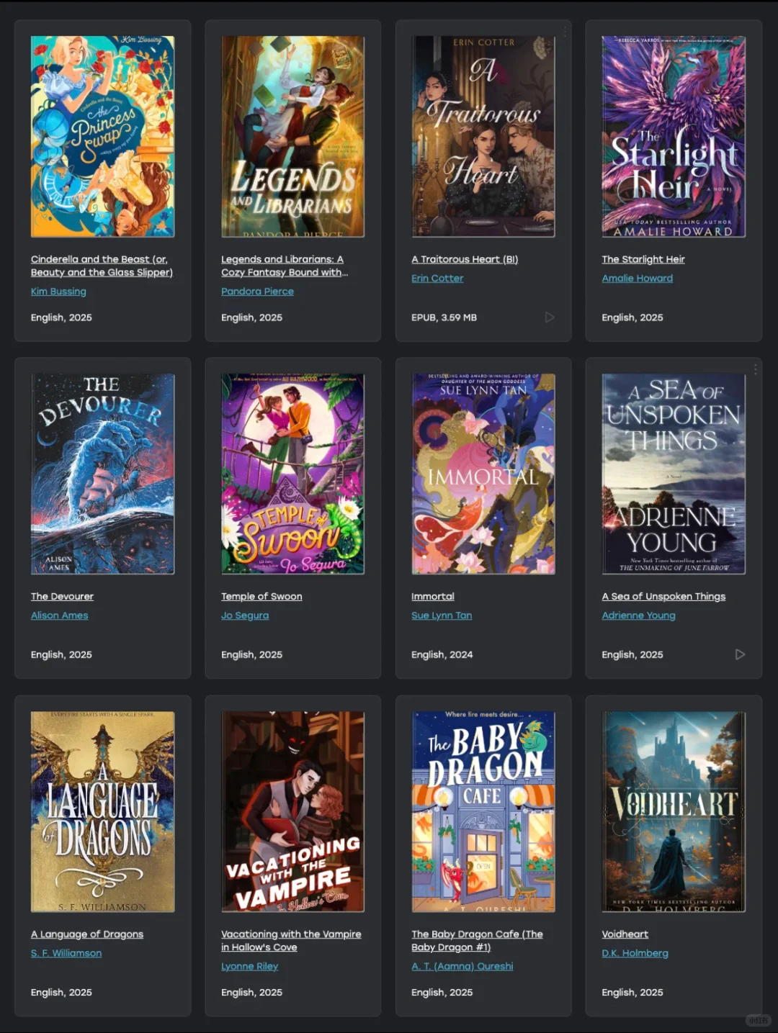Open three-dot menu on A Sea of Unspoken Things card
The width and height of the screenshot is (778, 1033).
click(x=755, y=369)
